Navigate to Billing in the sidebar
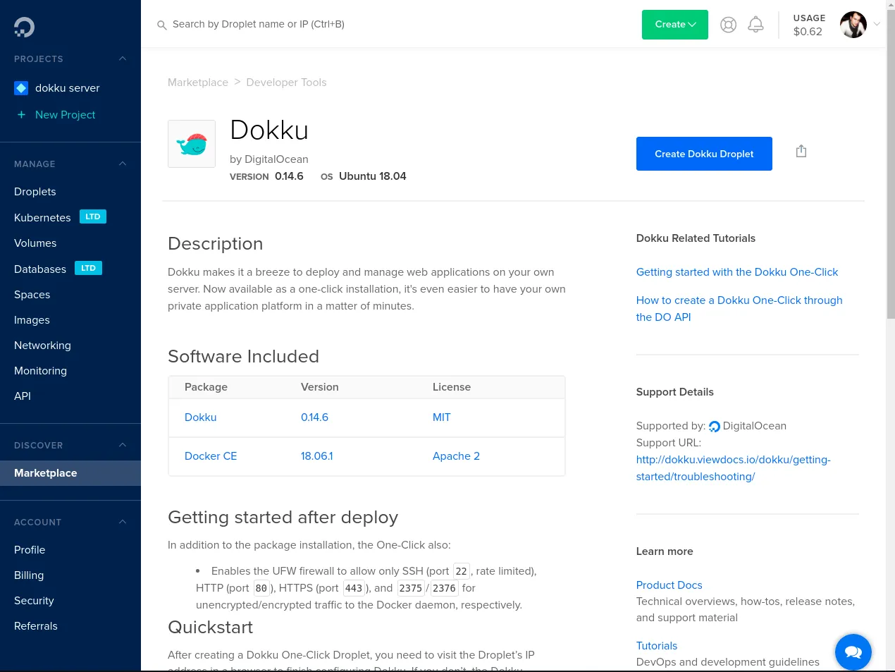 [x=29, y=575]
